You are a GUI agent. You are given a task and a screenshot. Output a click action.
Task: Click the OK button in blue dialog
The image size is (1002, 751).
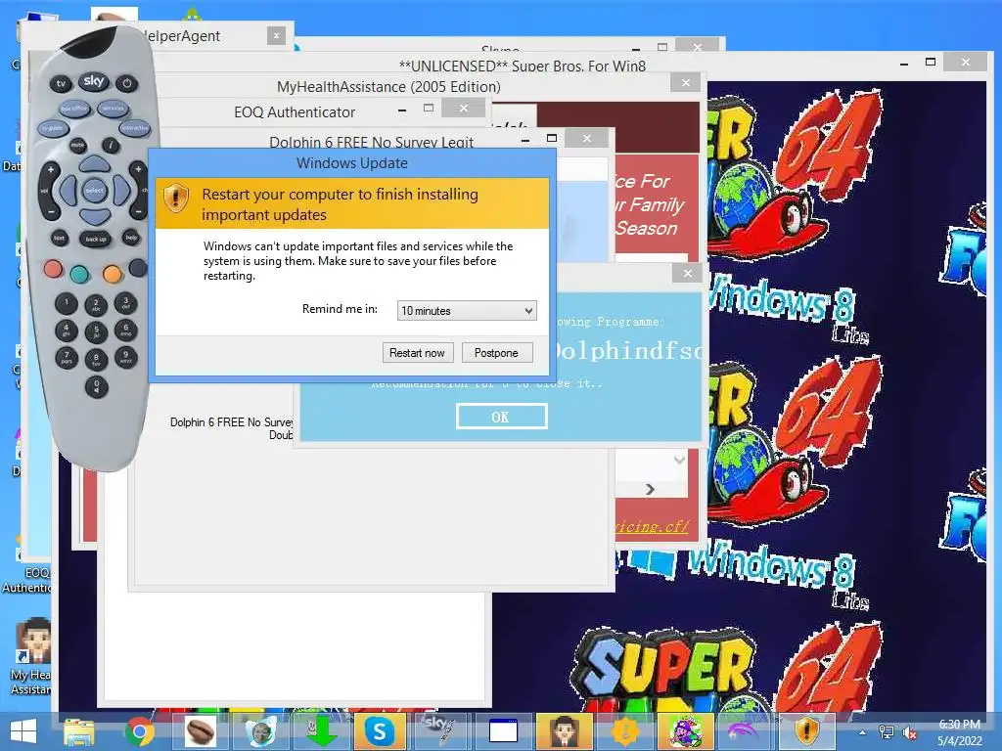click(502, 417)
